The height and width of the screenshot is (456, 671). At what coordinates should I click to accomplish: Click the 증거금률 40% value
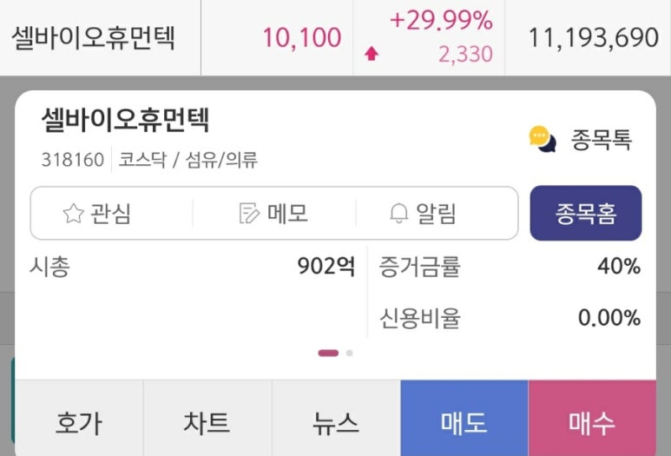pos(619,267)
